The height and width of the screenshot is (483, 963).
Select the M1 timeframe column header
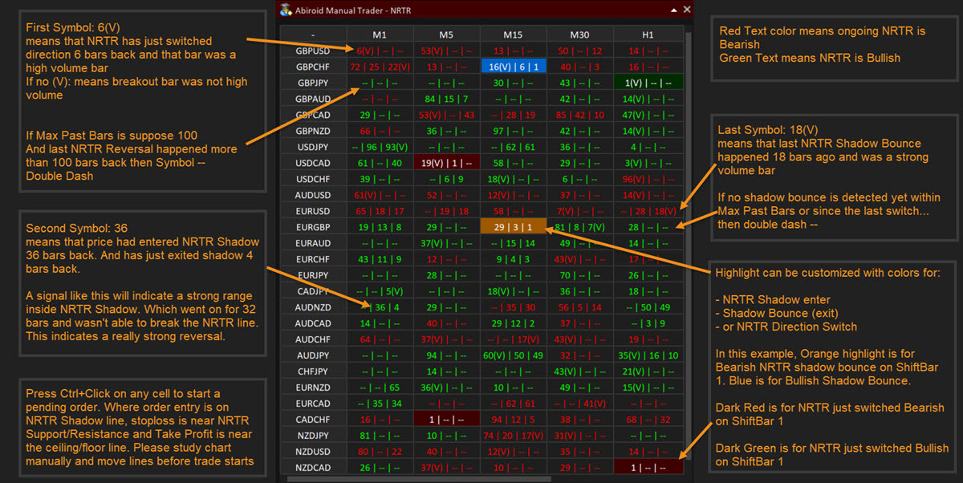coord(380,34)
